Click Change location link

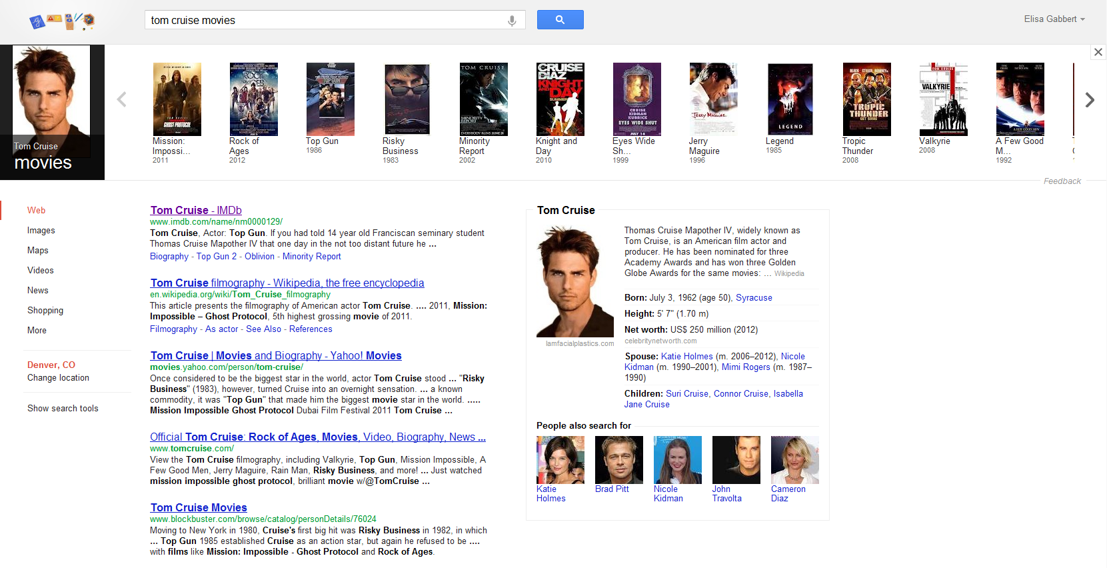pos(58,377)
